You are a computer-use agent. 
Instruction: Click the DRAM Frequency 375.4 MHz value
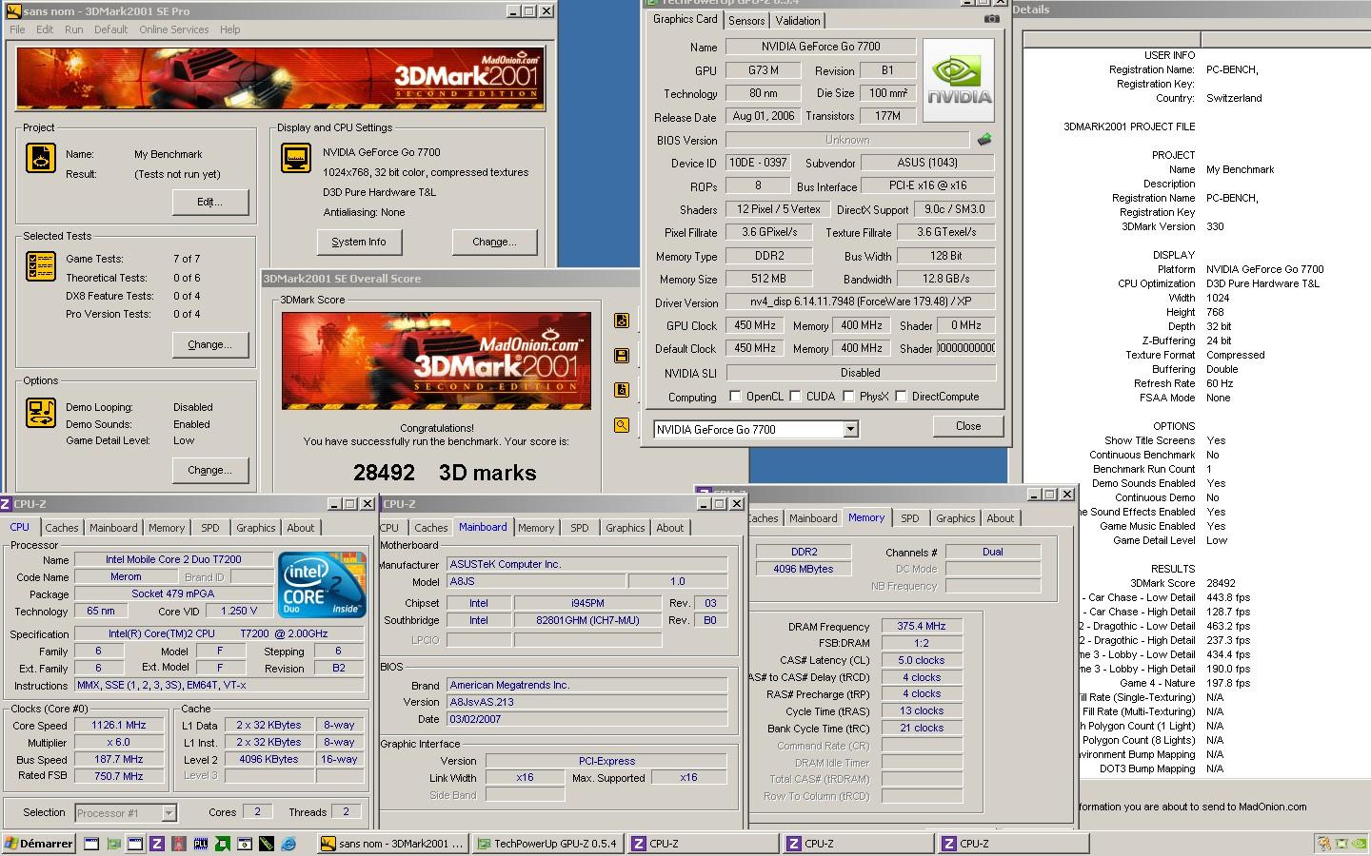[922, 627]
